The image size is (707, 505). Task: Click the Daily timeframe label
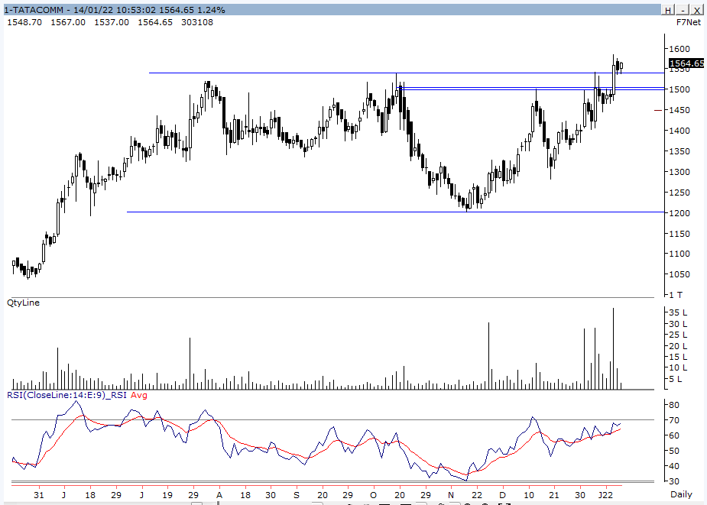681,494
